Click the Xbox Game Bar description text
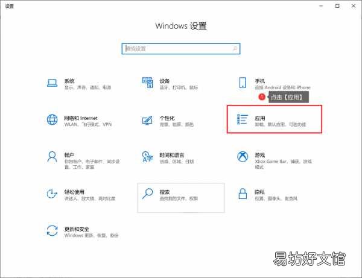Image resolution: width=362 pixels, height=278 pixels. click(284, 164)
